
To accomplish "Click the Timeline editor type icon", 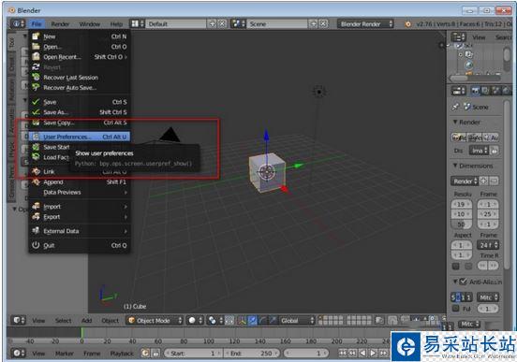I will [x=18, y=353].
